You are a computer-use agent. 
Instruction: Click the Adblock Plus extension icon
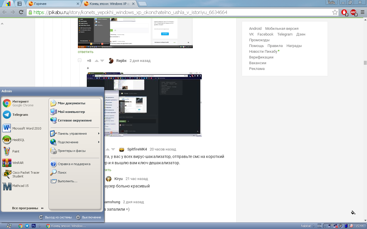pos(353,12)
